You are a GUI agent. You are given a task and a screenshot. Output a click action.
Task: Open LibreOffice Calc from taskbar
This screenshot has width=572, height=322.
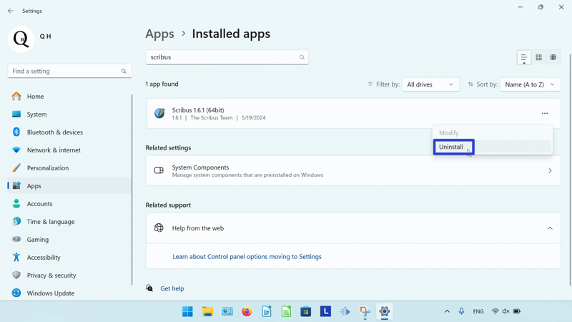pos(287,311)
